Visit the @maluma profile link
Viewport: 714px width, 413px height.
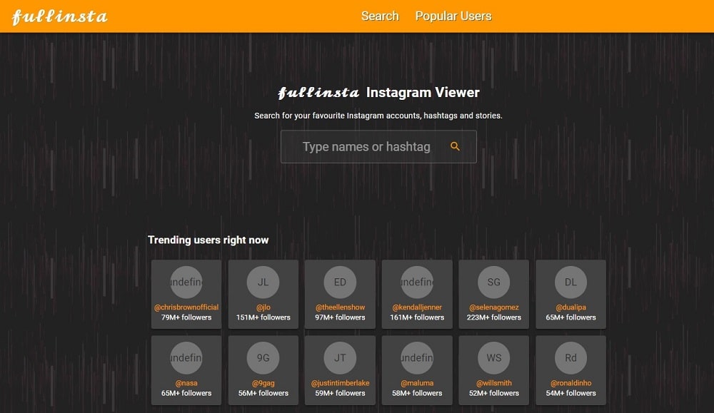tap(417, 383)
